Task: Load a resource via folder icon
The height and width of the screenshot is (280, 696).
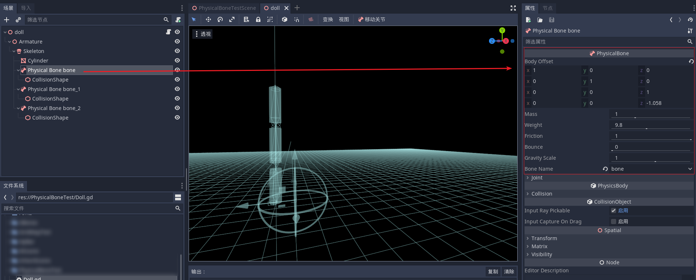Action: [540, 20]
